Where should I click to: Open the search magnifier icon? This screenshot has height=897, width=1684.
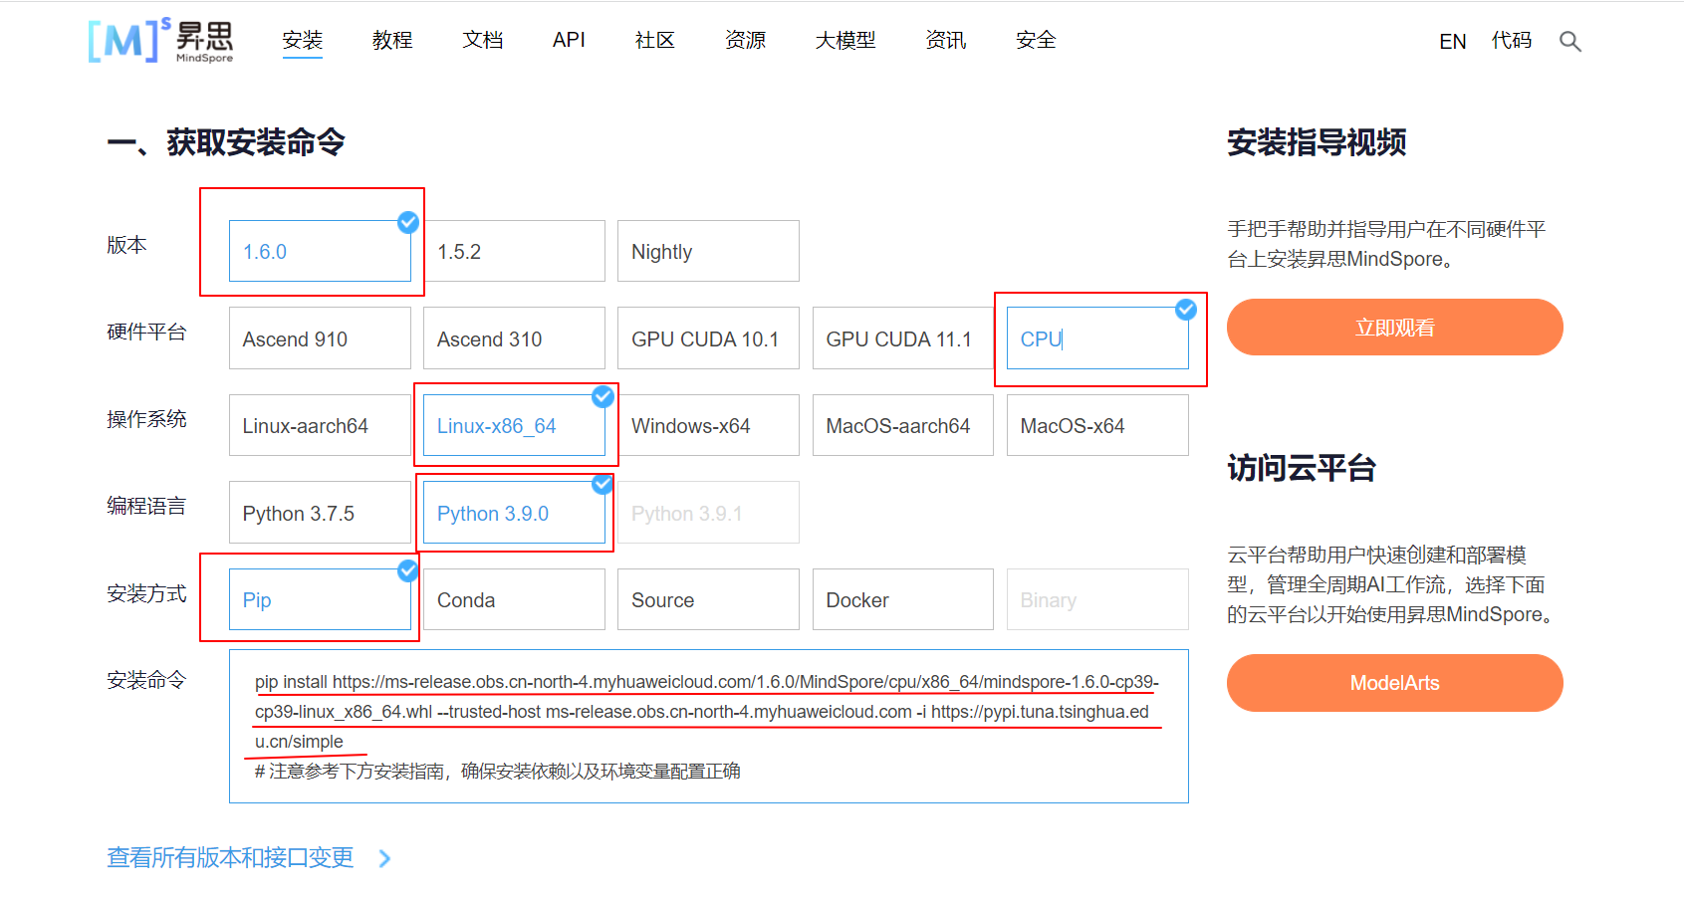point(1570,41)
